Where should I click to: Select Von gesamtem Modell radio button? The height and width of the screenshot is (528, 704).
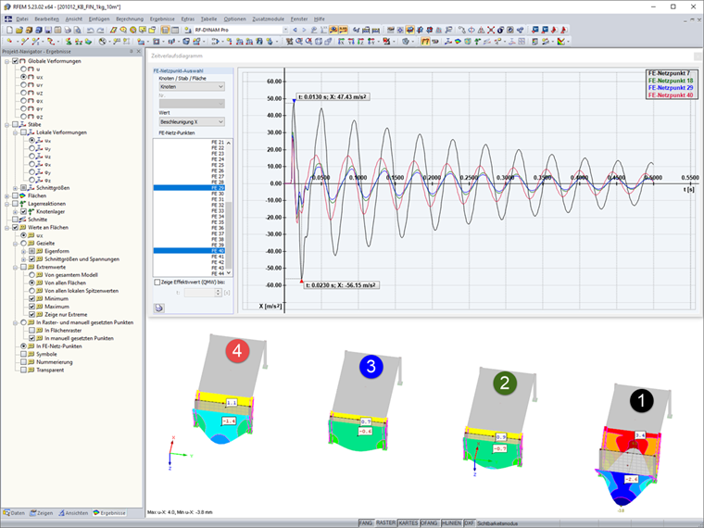(31, 275)
